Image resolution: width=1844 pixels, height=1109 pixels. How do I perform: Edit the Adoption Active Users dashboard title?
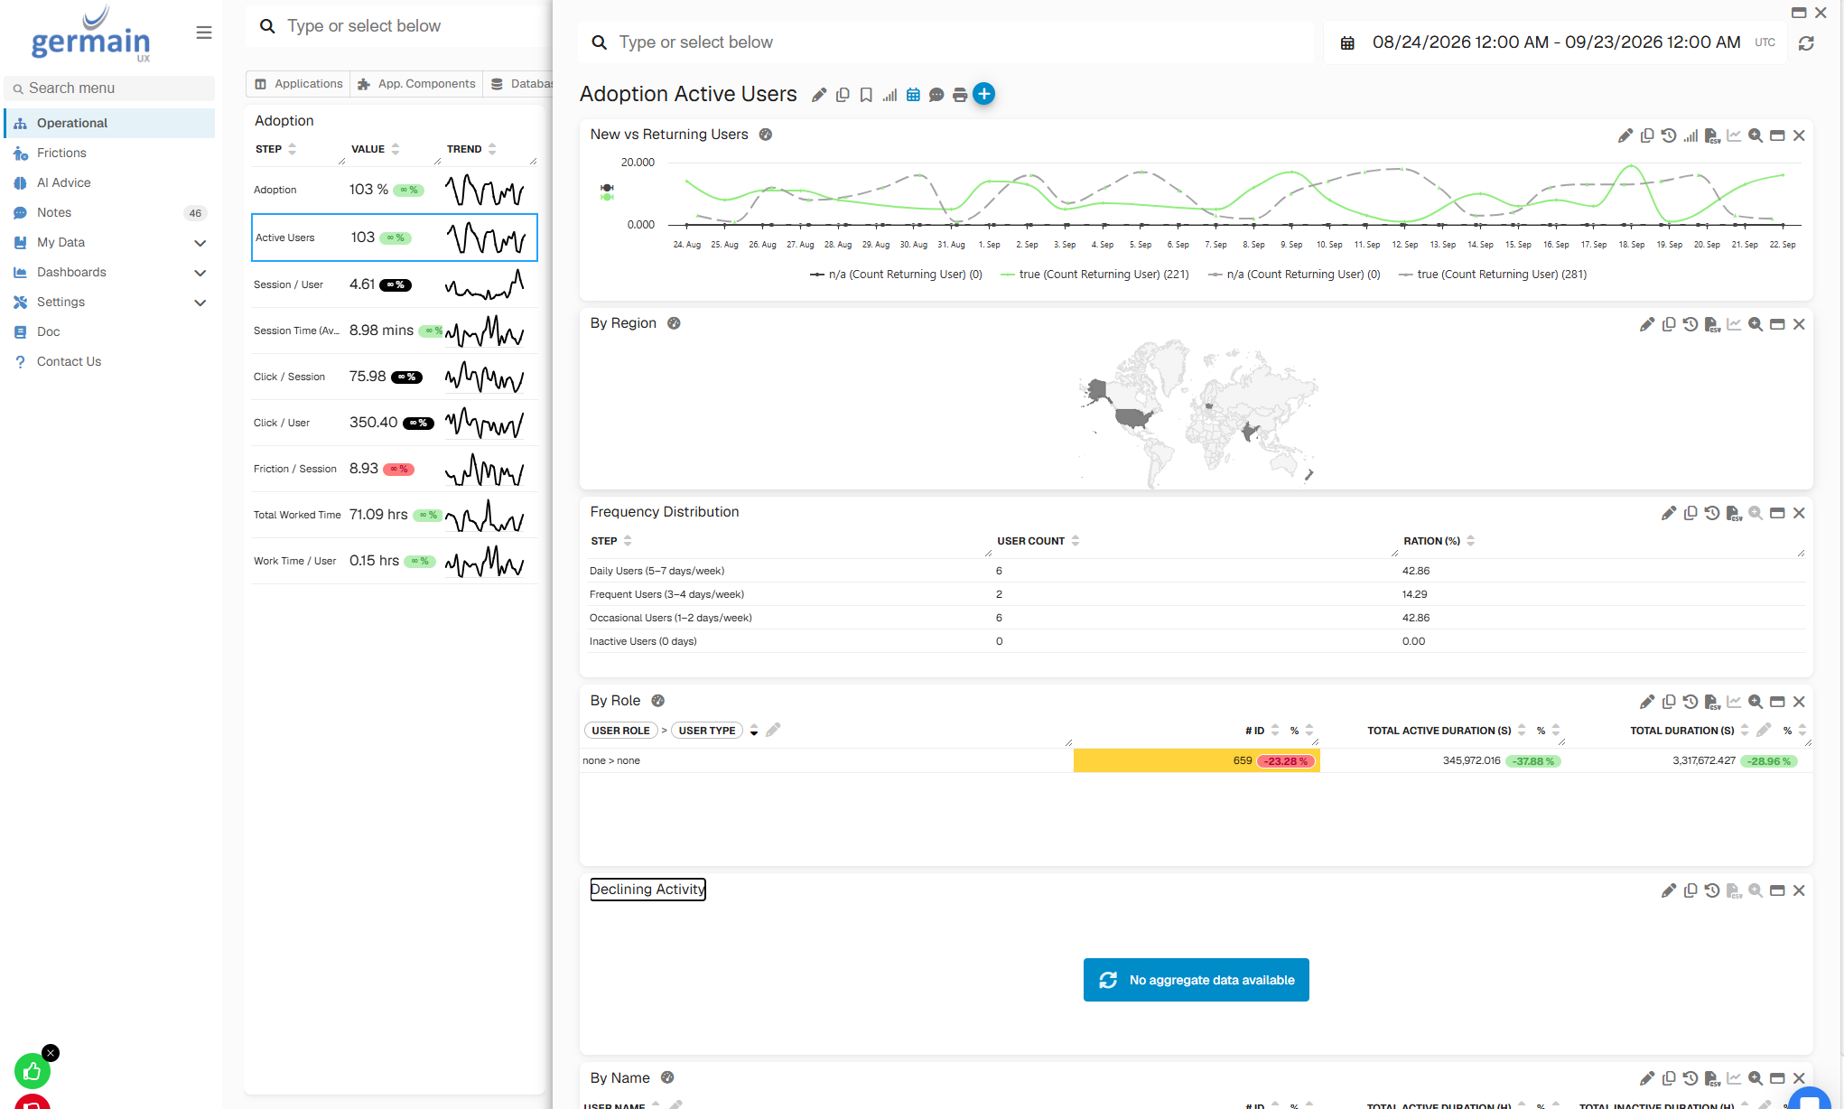click(x=819, y=95)
